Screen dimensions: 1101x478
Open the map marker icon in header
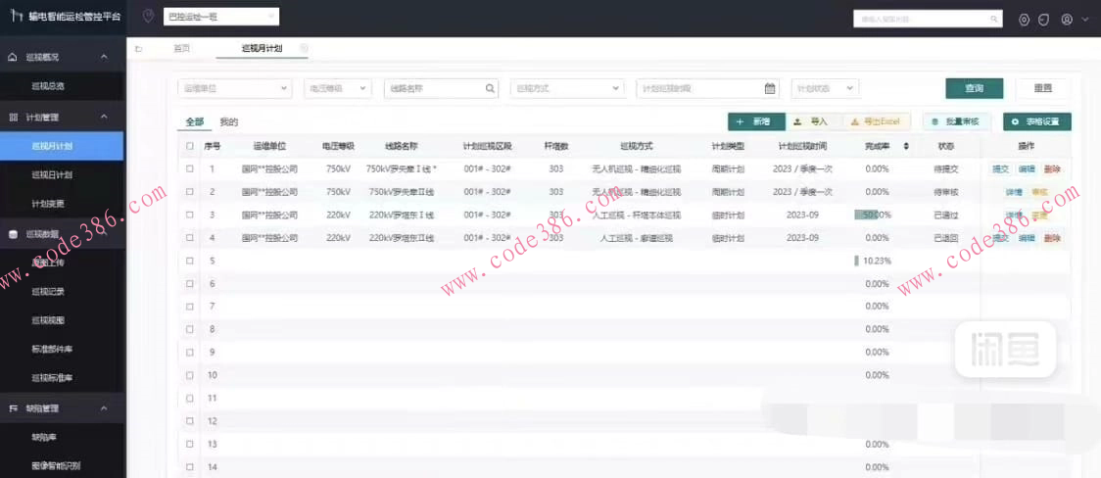click(x=1024, y=20)
